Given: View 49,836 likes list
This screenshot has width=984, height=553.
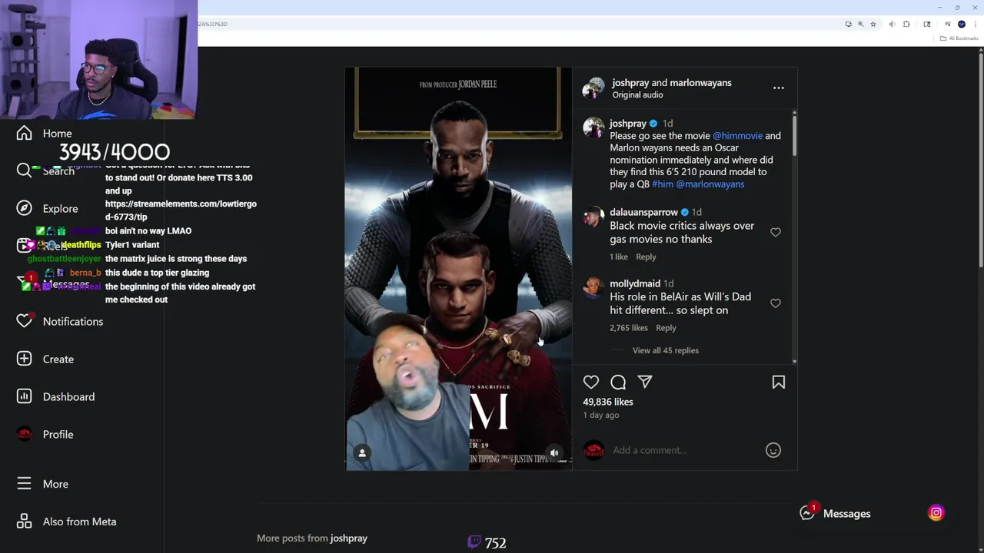Looking at the screenshot, I should pyautogui.click(x=608, y=402).
